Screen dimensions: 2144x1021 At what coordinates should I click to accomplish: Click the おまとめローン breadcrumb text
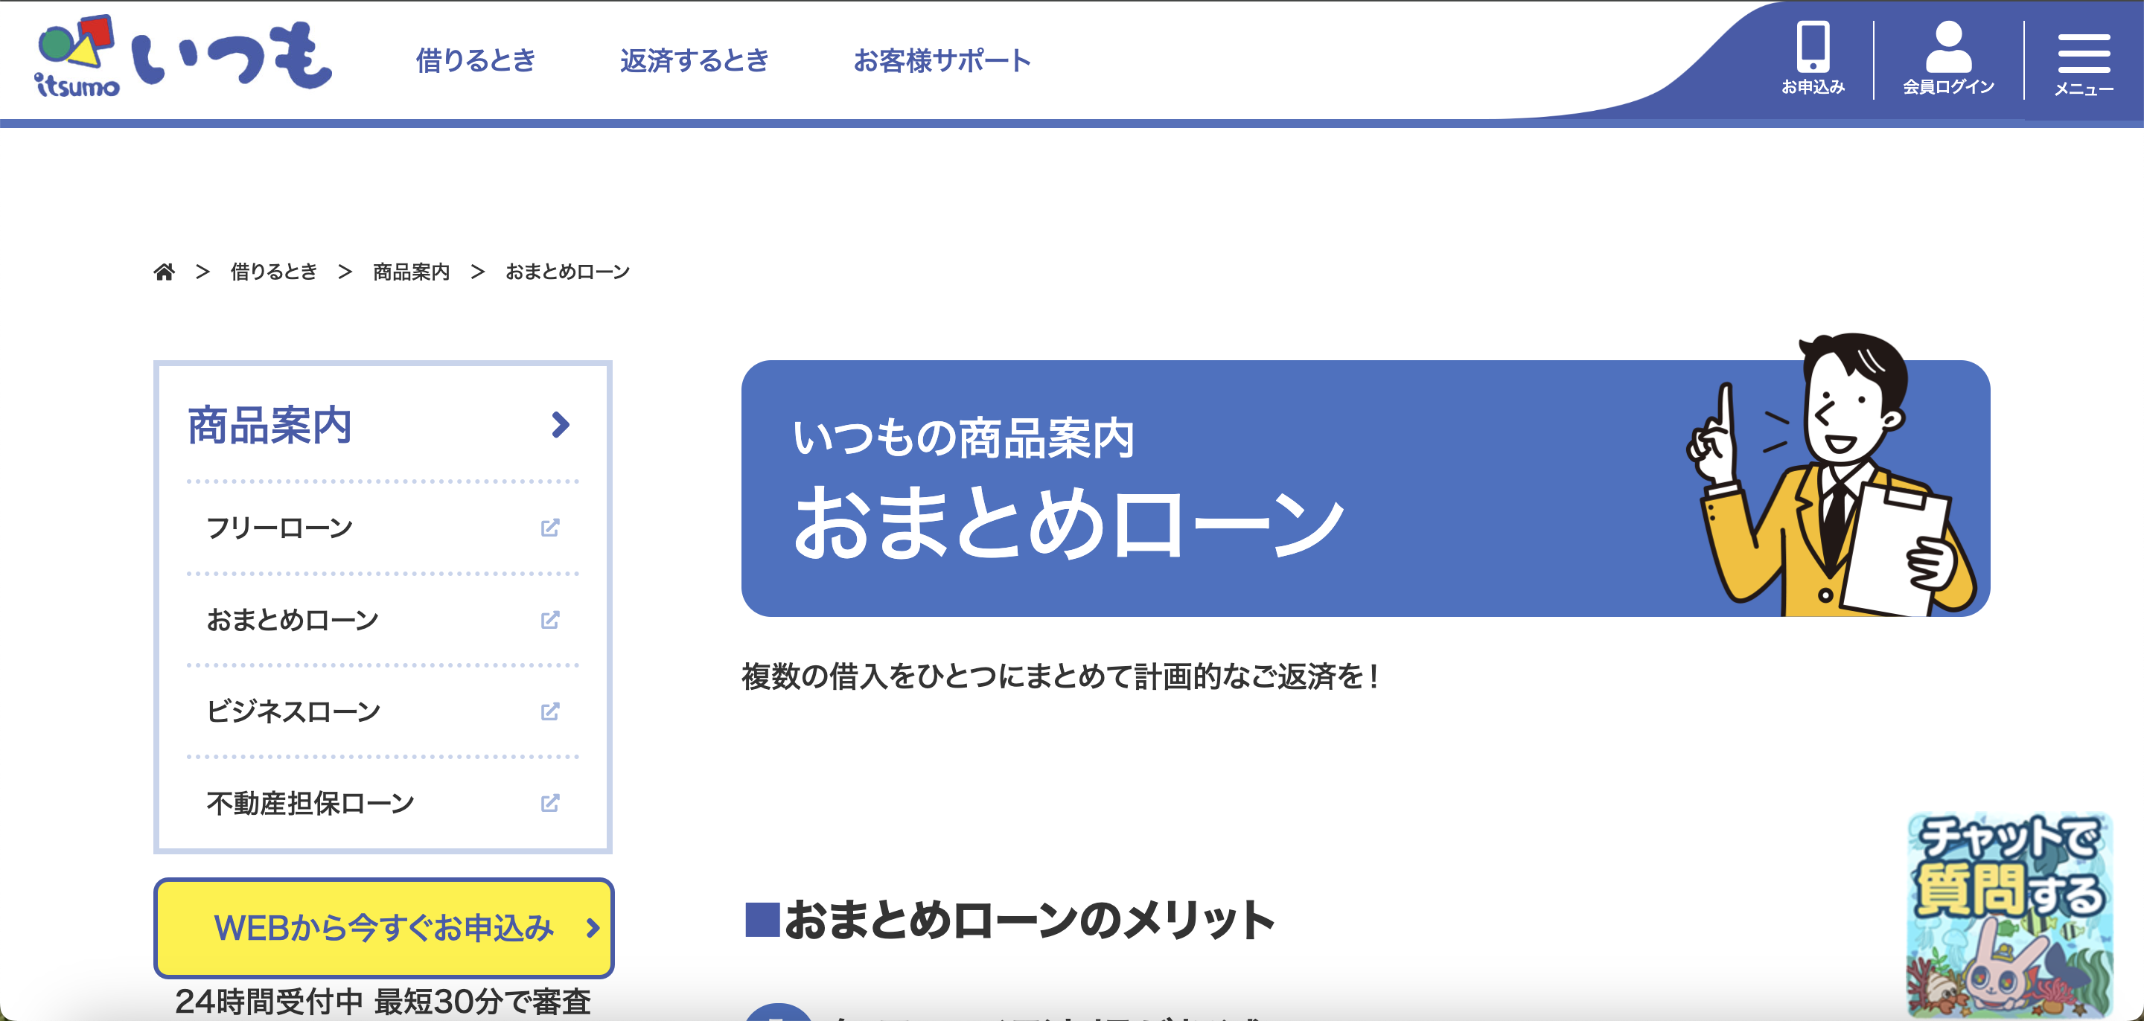[x=567, y=272]
